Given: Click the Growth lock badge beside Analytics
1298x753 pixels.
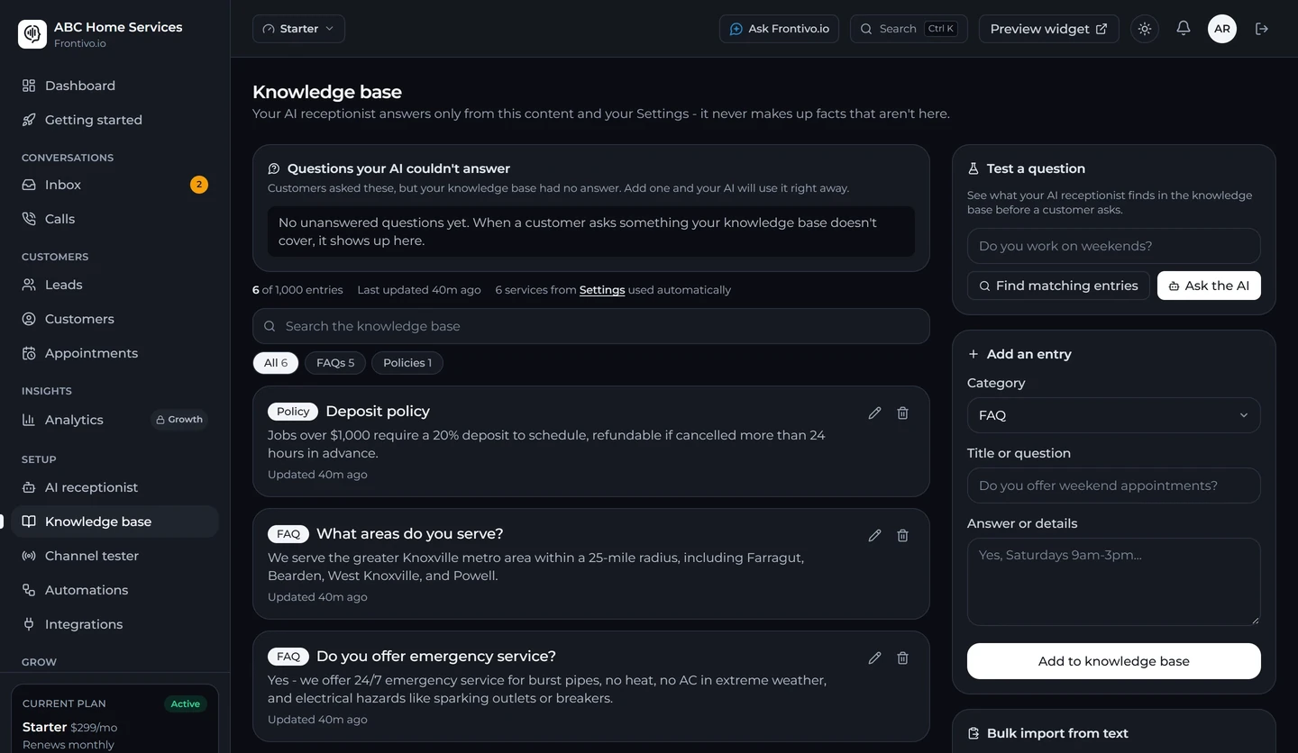Looking at the screenshot, I should (x=179, y=420).
